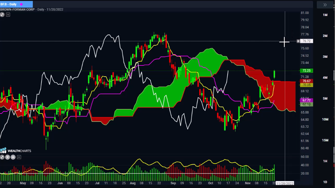Click the yellow 70.05 price label
The image size is (335, 188).
306,85
